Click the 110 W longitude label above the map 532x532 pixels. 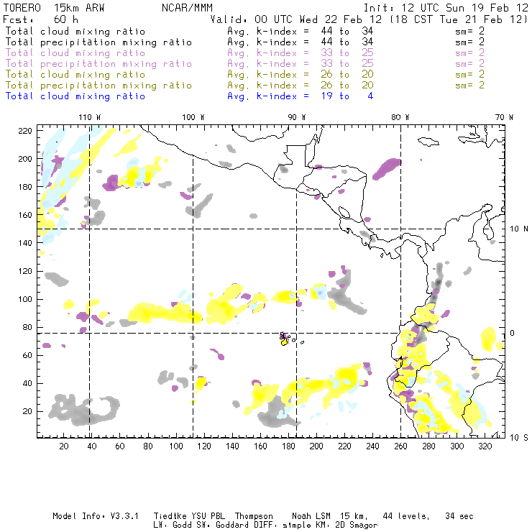pos(88,116)
